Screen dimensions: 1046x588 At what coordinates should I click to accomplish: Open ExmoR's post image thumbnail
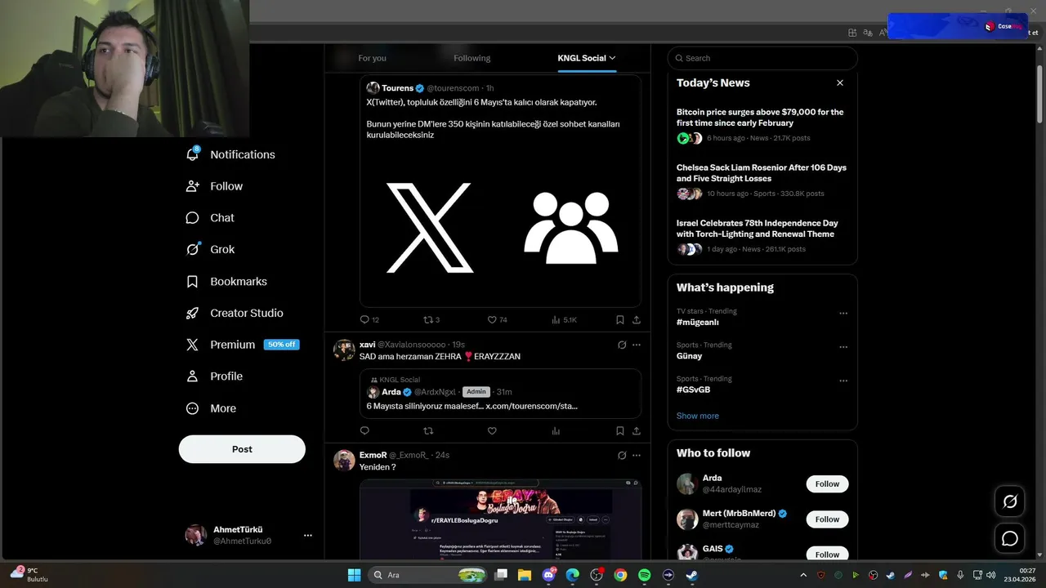(x=500, y=519)
